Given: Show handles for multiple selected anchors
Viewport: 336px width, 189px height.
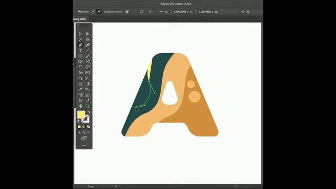Looking at the screenshot, I should pyautogui.click(x=93, y=12).
